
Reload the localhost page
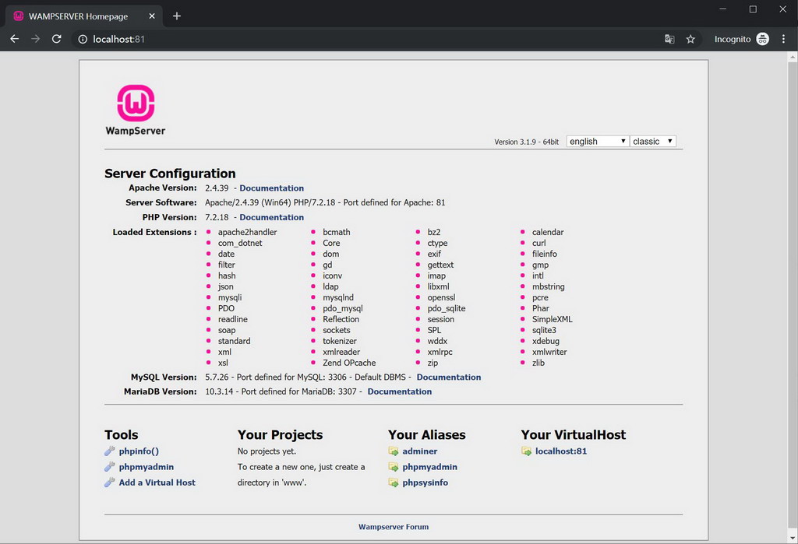pos(56,39)
